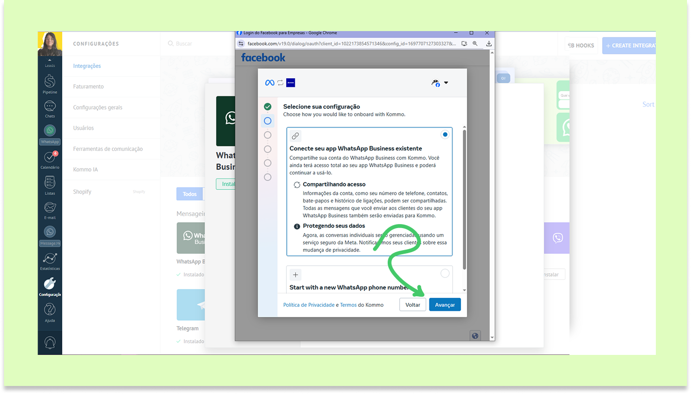The height and width of the screenshot is (394, 691).
Task: Select the Todos tab in the integrations list
Action: click(189, 194)
